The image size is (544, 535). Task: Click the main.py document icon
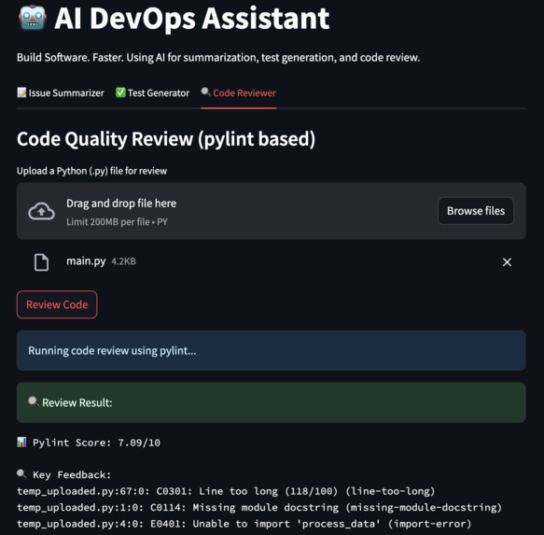click(x=41, y=262)
